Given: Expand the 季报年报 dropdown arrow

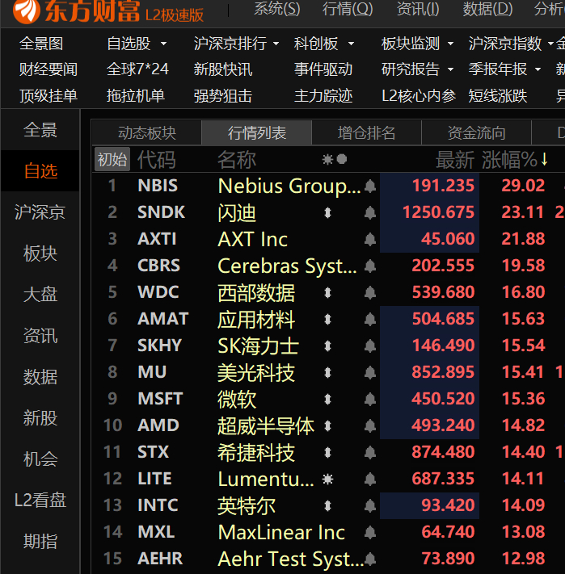Looking at the screenshot, I should [x=538, y=69].
